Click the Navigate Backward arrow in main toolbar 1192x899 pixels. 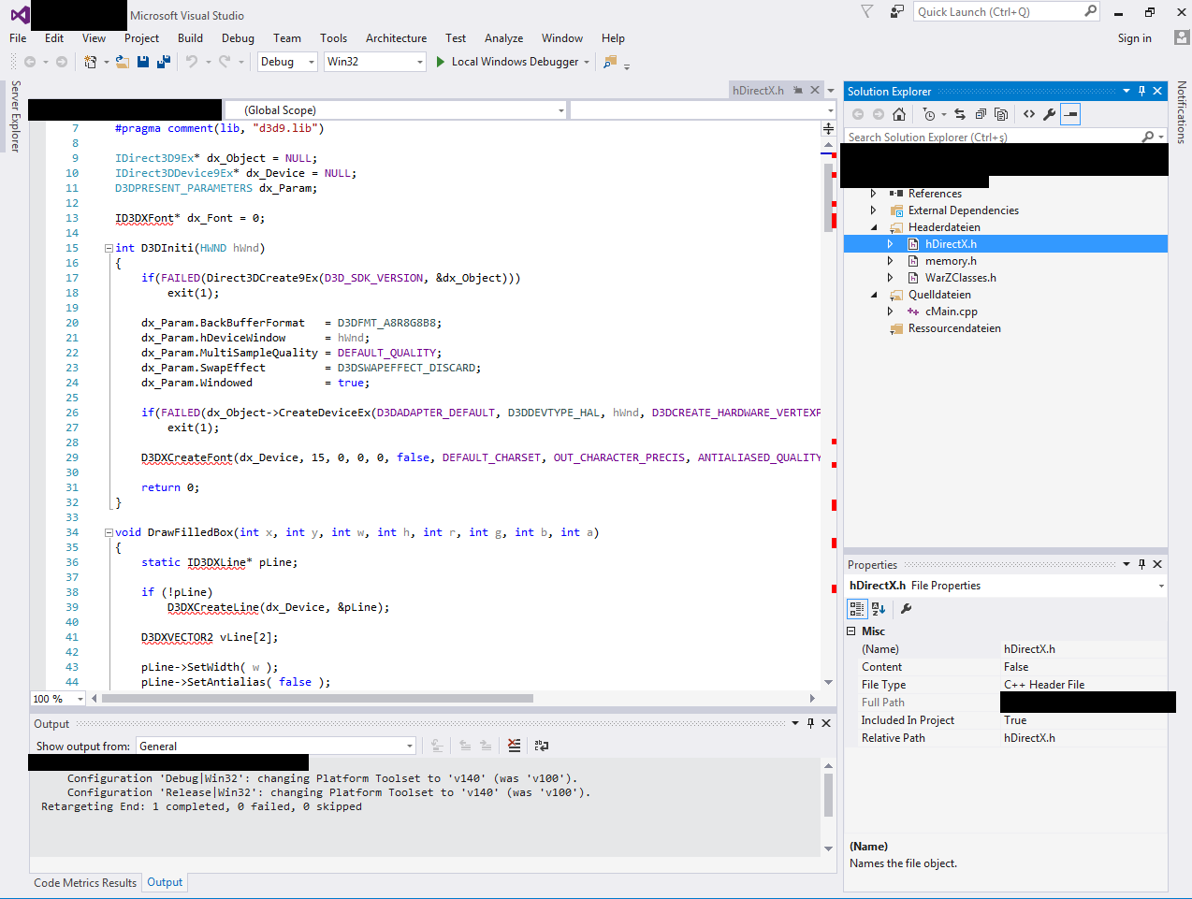pos(30,62)
